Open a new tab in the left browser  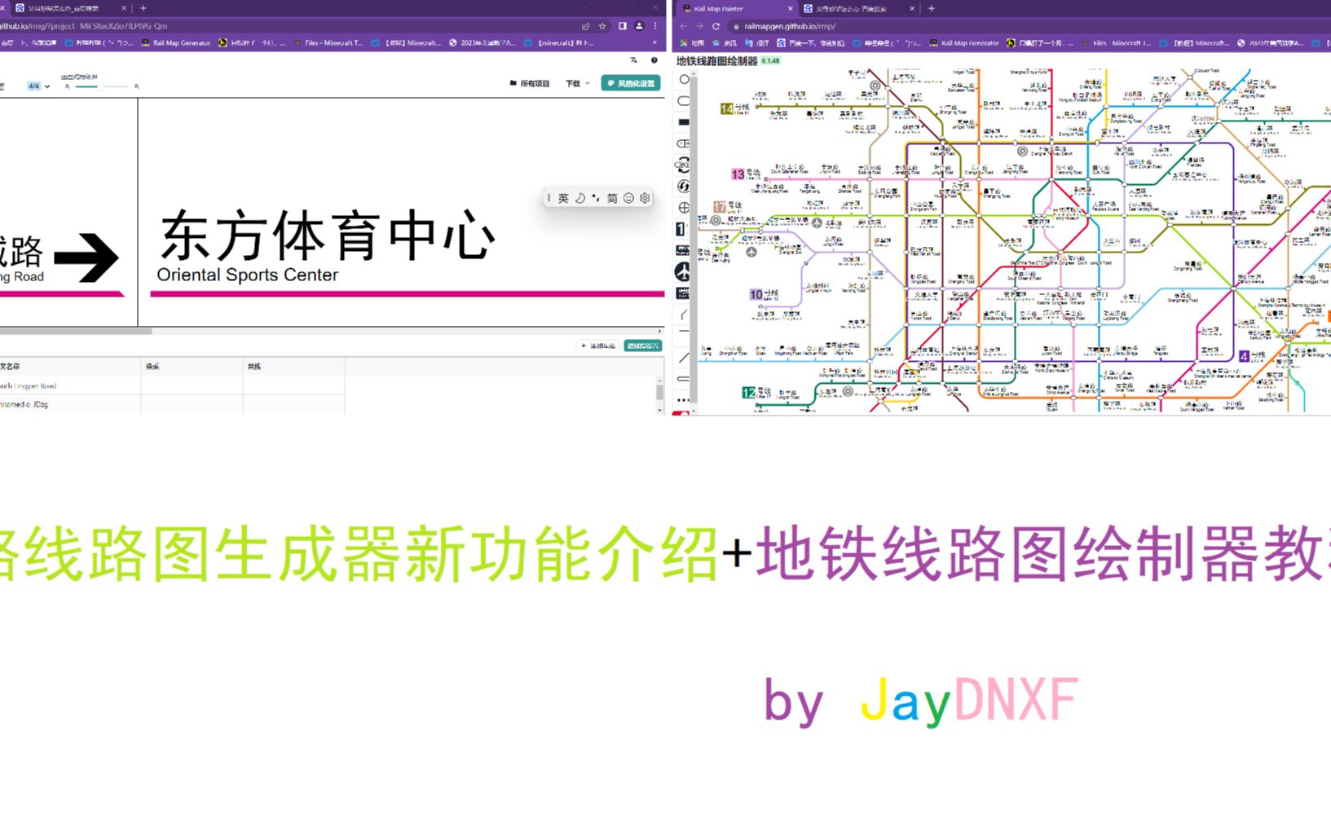[143, 8]
